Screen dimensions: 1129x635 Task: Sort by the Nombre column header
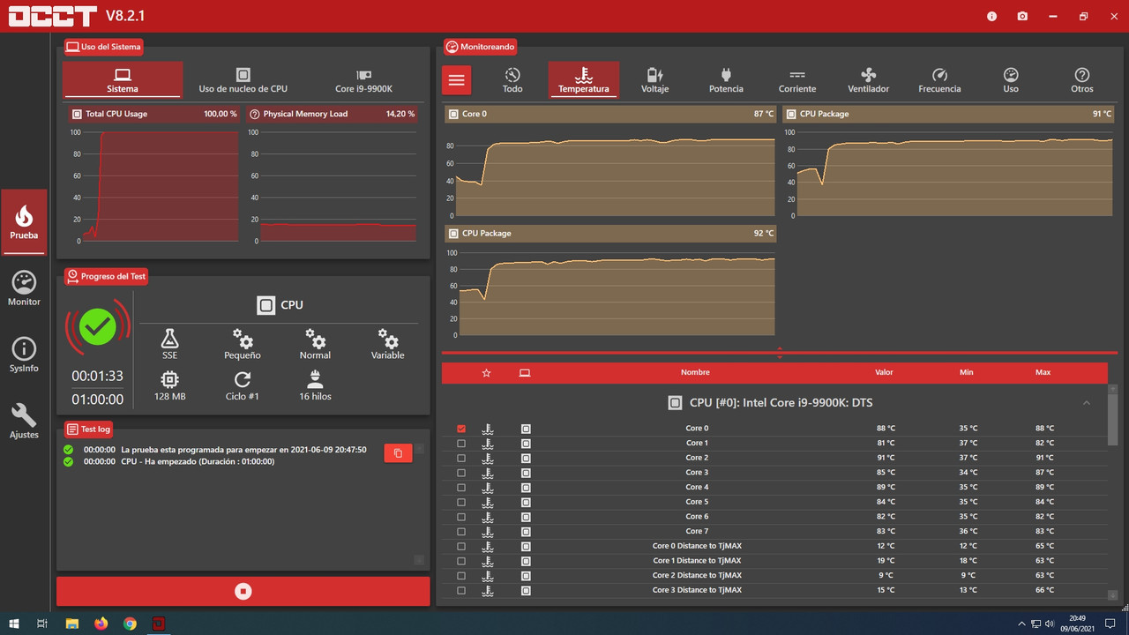coord(695,373)
